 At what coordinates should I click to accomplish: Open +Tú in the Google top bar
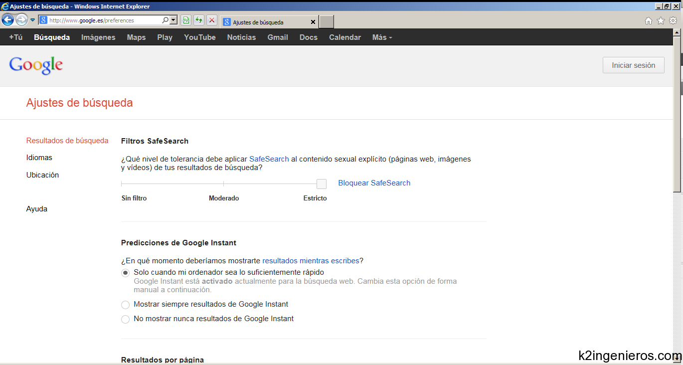coord(16,37)
